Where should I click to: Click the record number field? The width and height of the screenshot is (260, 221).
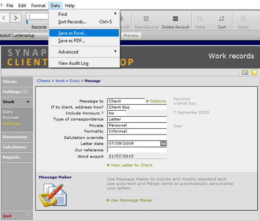tap(37, 16)
